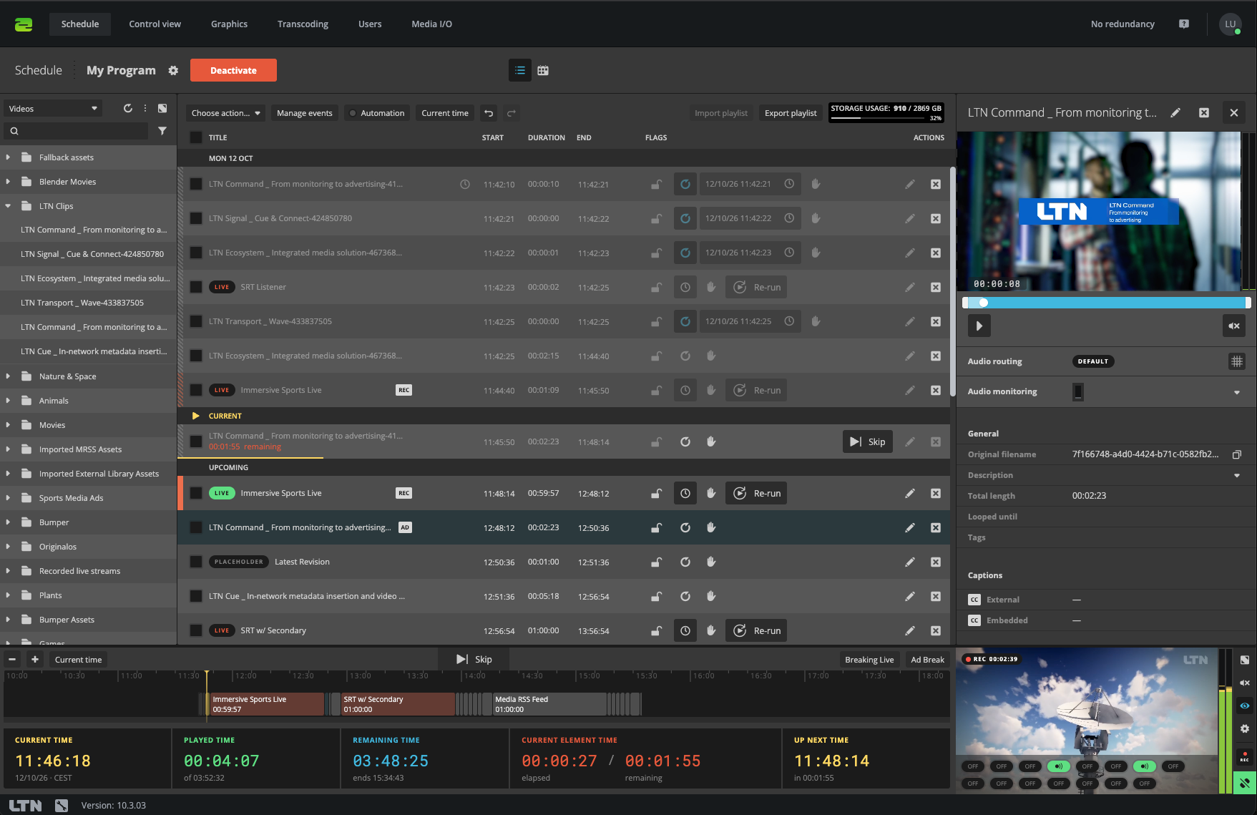Open audio routing matrix grid

point(1236,361)
